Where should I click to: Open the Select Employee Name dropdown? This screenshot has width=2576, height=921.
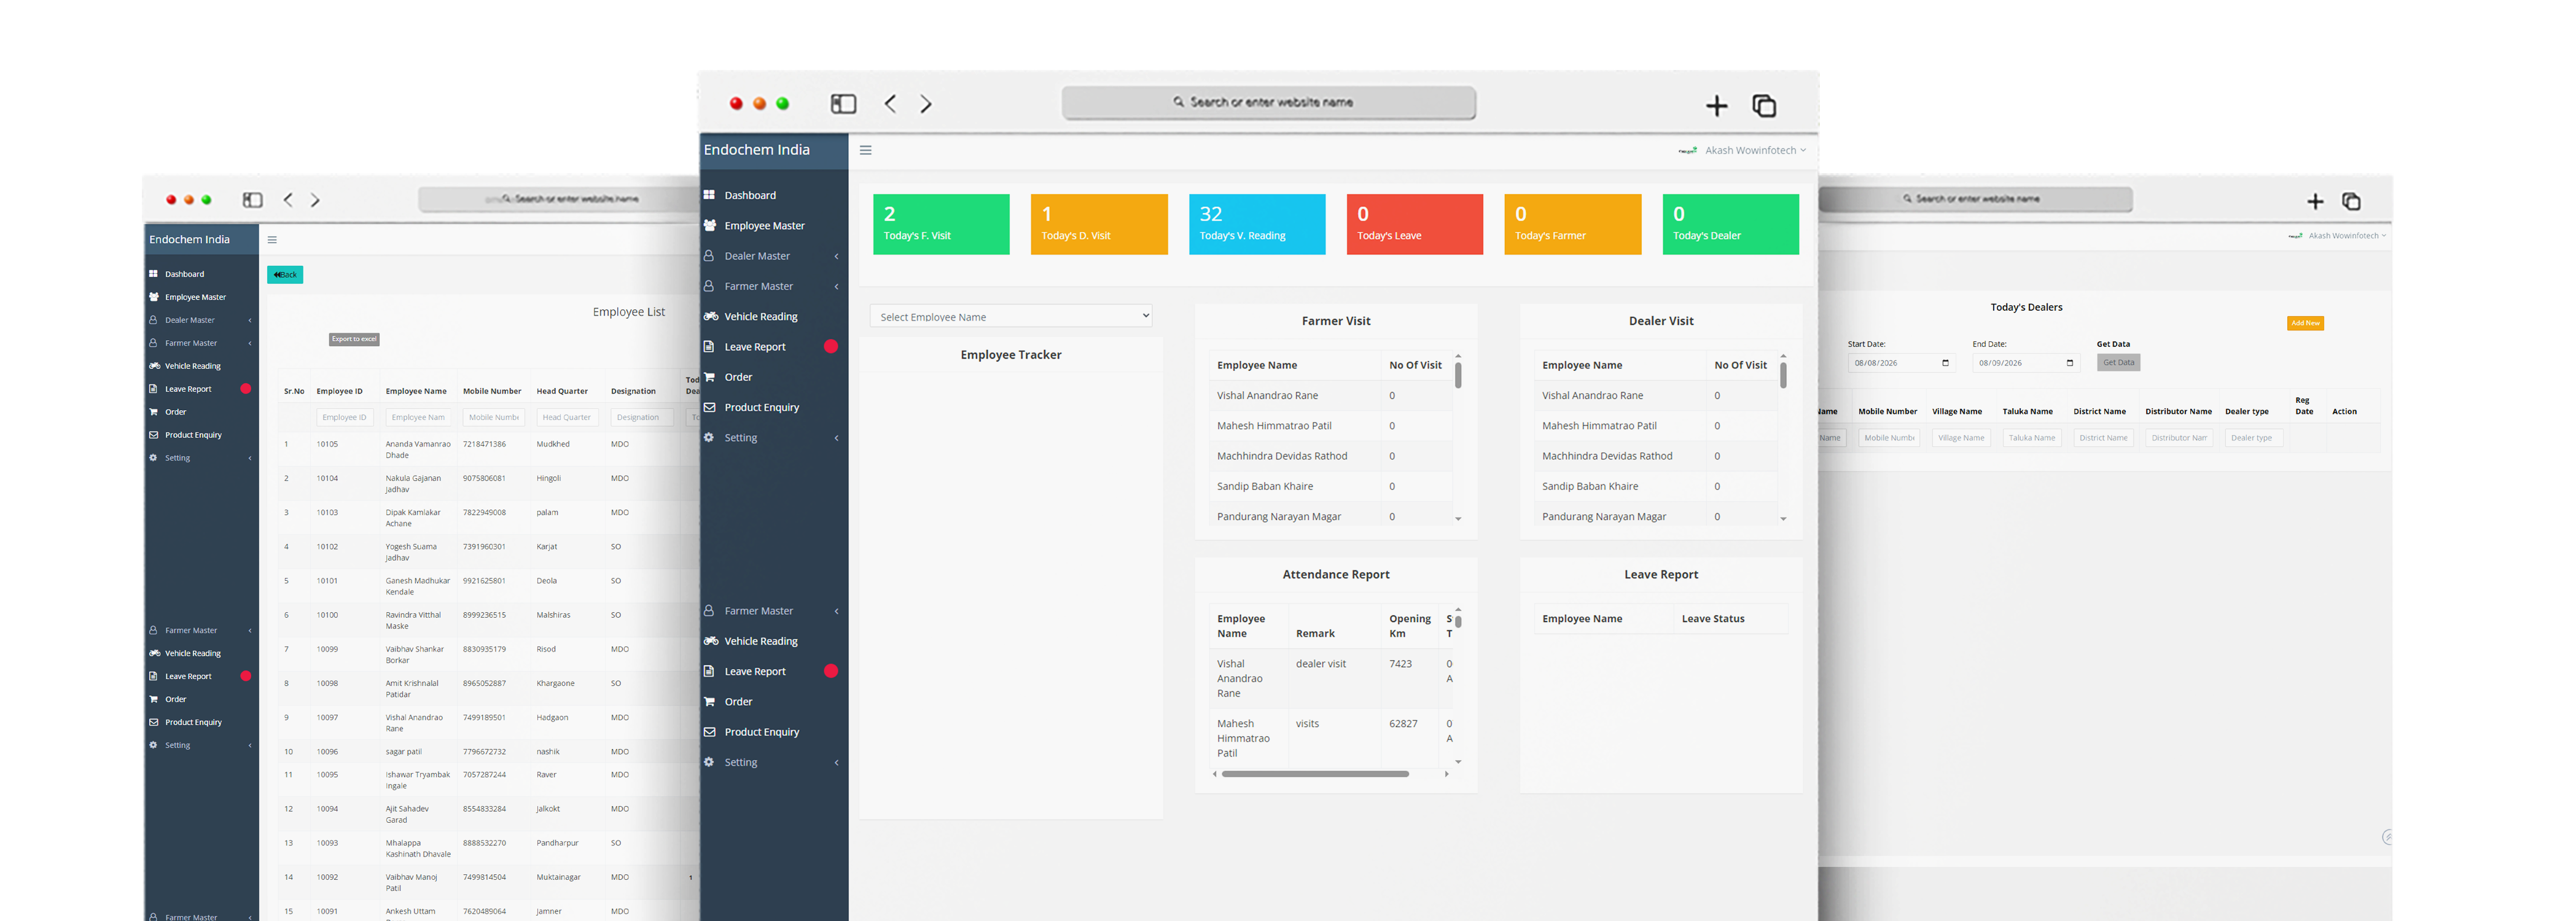[x=1011, y=317]
